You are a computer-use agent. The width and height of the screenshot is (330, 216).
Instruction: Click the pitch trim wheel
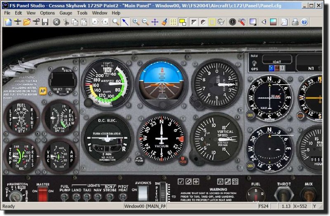[163, 192]
